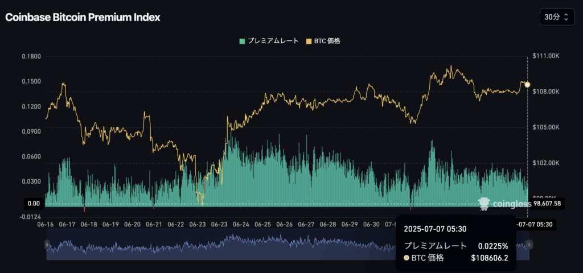Grab the left handle of the range slider

point(47,245)
